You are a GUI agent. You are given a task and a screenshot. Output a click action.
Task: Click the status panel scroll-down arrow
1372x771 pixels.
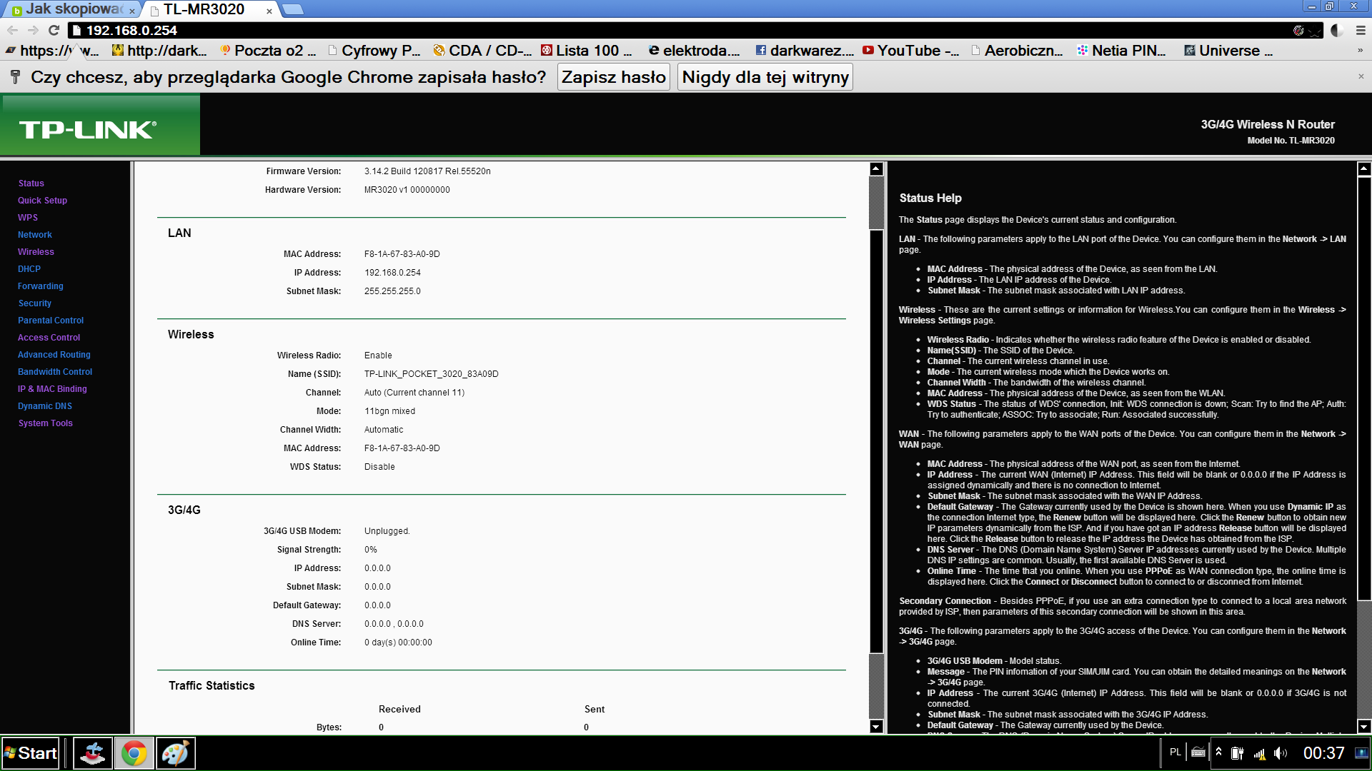876,727
